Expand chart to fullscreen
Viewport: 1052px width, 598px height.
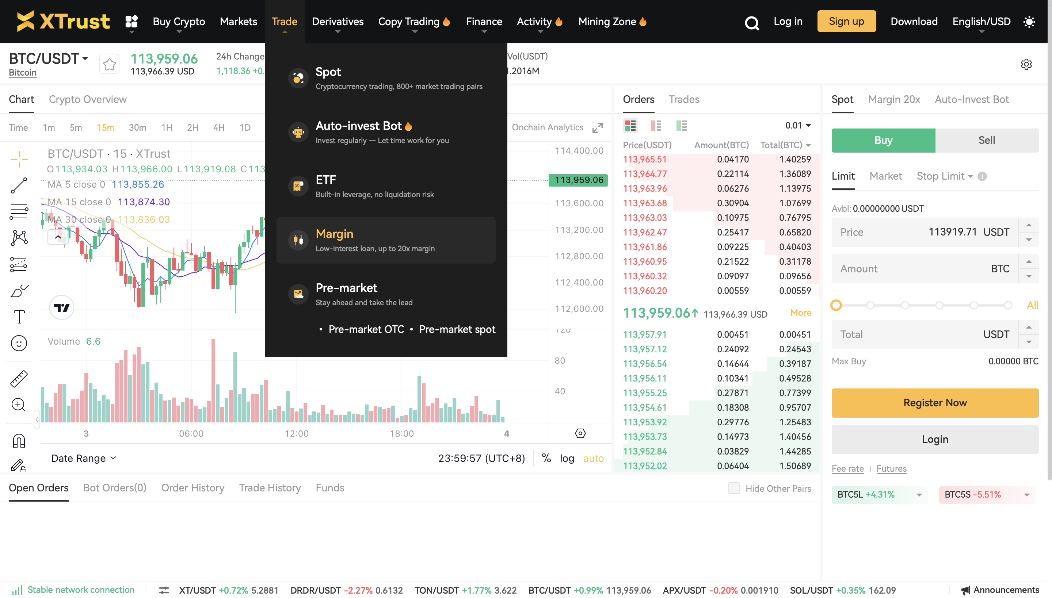pos(598,127)
